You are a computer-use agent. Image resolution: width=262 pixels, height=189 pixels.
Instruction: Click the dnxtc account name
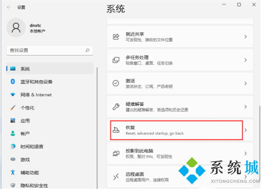click(35, 25)
